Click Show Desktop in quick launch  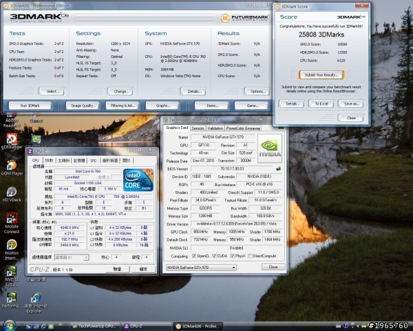click(29, 326)
